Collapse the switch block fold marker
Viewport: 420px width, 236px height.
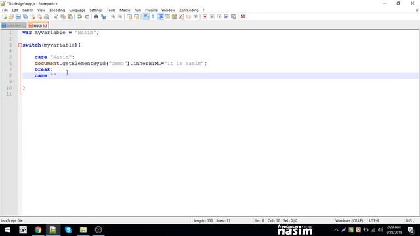point(20,45)
